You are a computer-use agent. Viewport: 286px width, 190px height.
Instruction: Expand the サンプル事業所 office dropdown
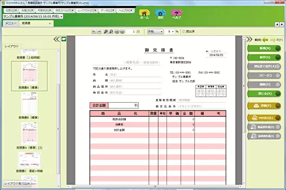33,17
